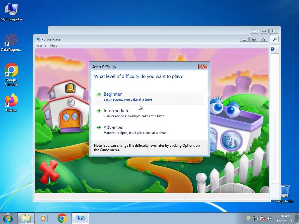Click the Purble Place title bar eyes icon

coord(38,39)
